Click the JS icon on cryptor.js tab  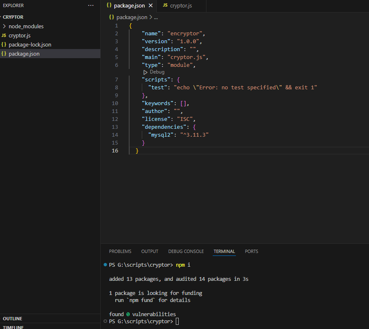click(165, 5)
